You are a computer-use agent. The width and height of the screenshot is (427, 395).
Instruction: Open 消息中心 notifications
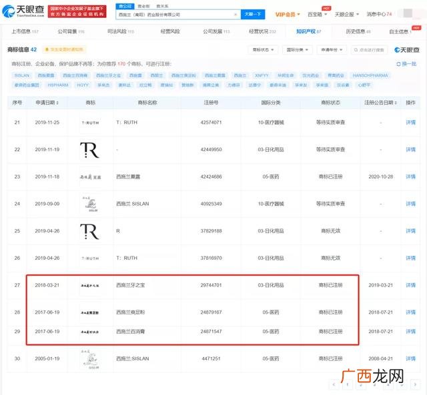379,14
